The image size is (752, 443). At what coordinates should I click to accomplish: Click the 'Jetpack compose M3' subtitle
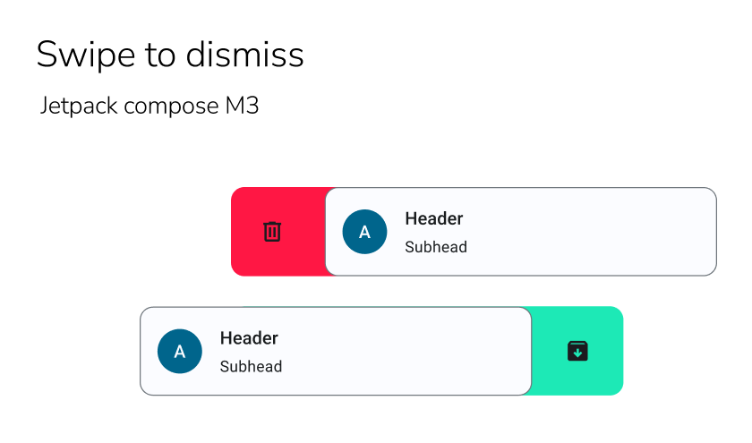150,106
